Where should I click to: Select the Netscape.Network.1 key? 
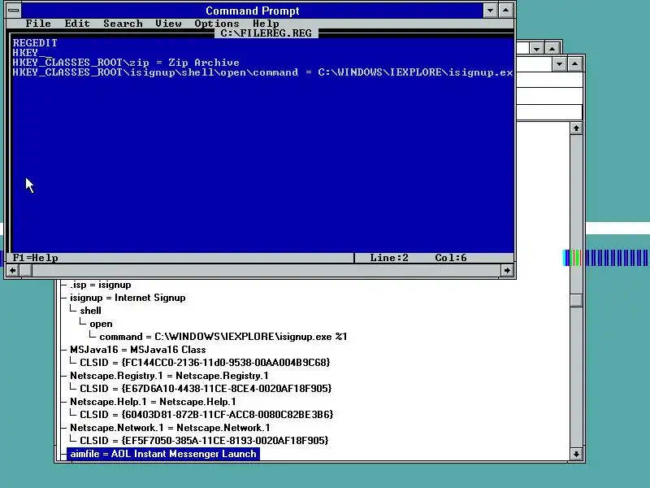(170, 428)
